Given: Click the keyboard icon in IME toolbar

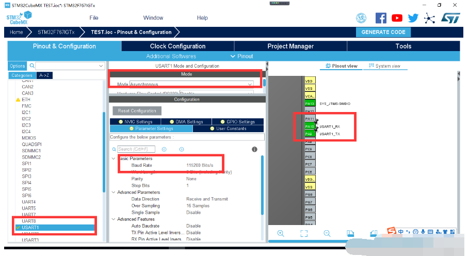Looking at the screenshot, I should 430,231.
